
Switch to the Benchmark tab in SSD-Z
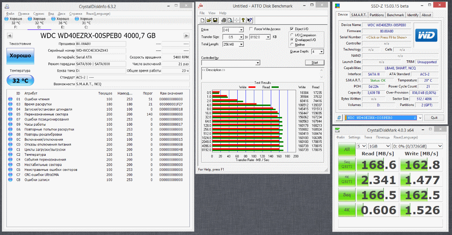click(395, 15)
